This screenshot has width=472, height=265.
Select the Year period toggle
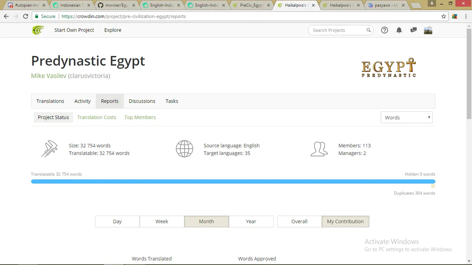251,221
